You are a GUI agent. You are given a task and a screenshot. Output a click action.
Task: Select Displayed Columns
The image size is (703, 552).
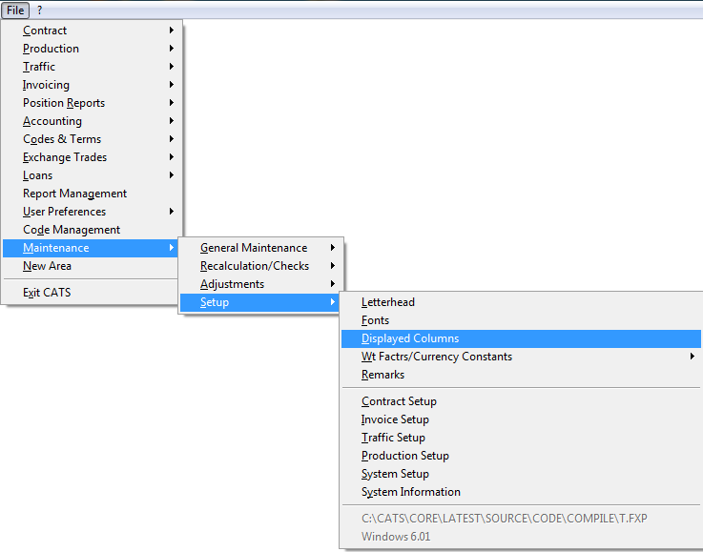pyautogui.click(x=521, y=338)
